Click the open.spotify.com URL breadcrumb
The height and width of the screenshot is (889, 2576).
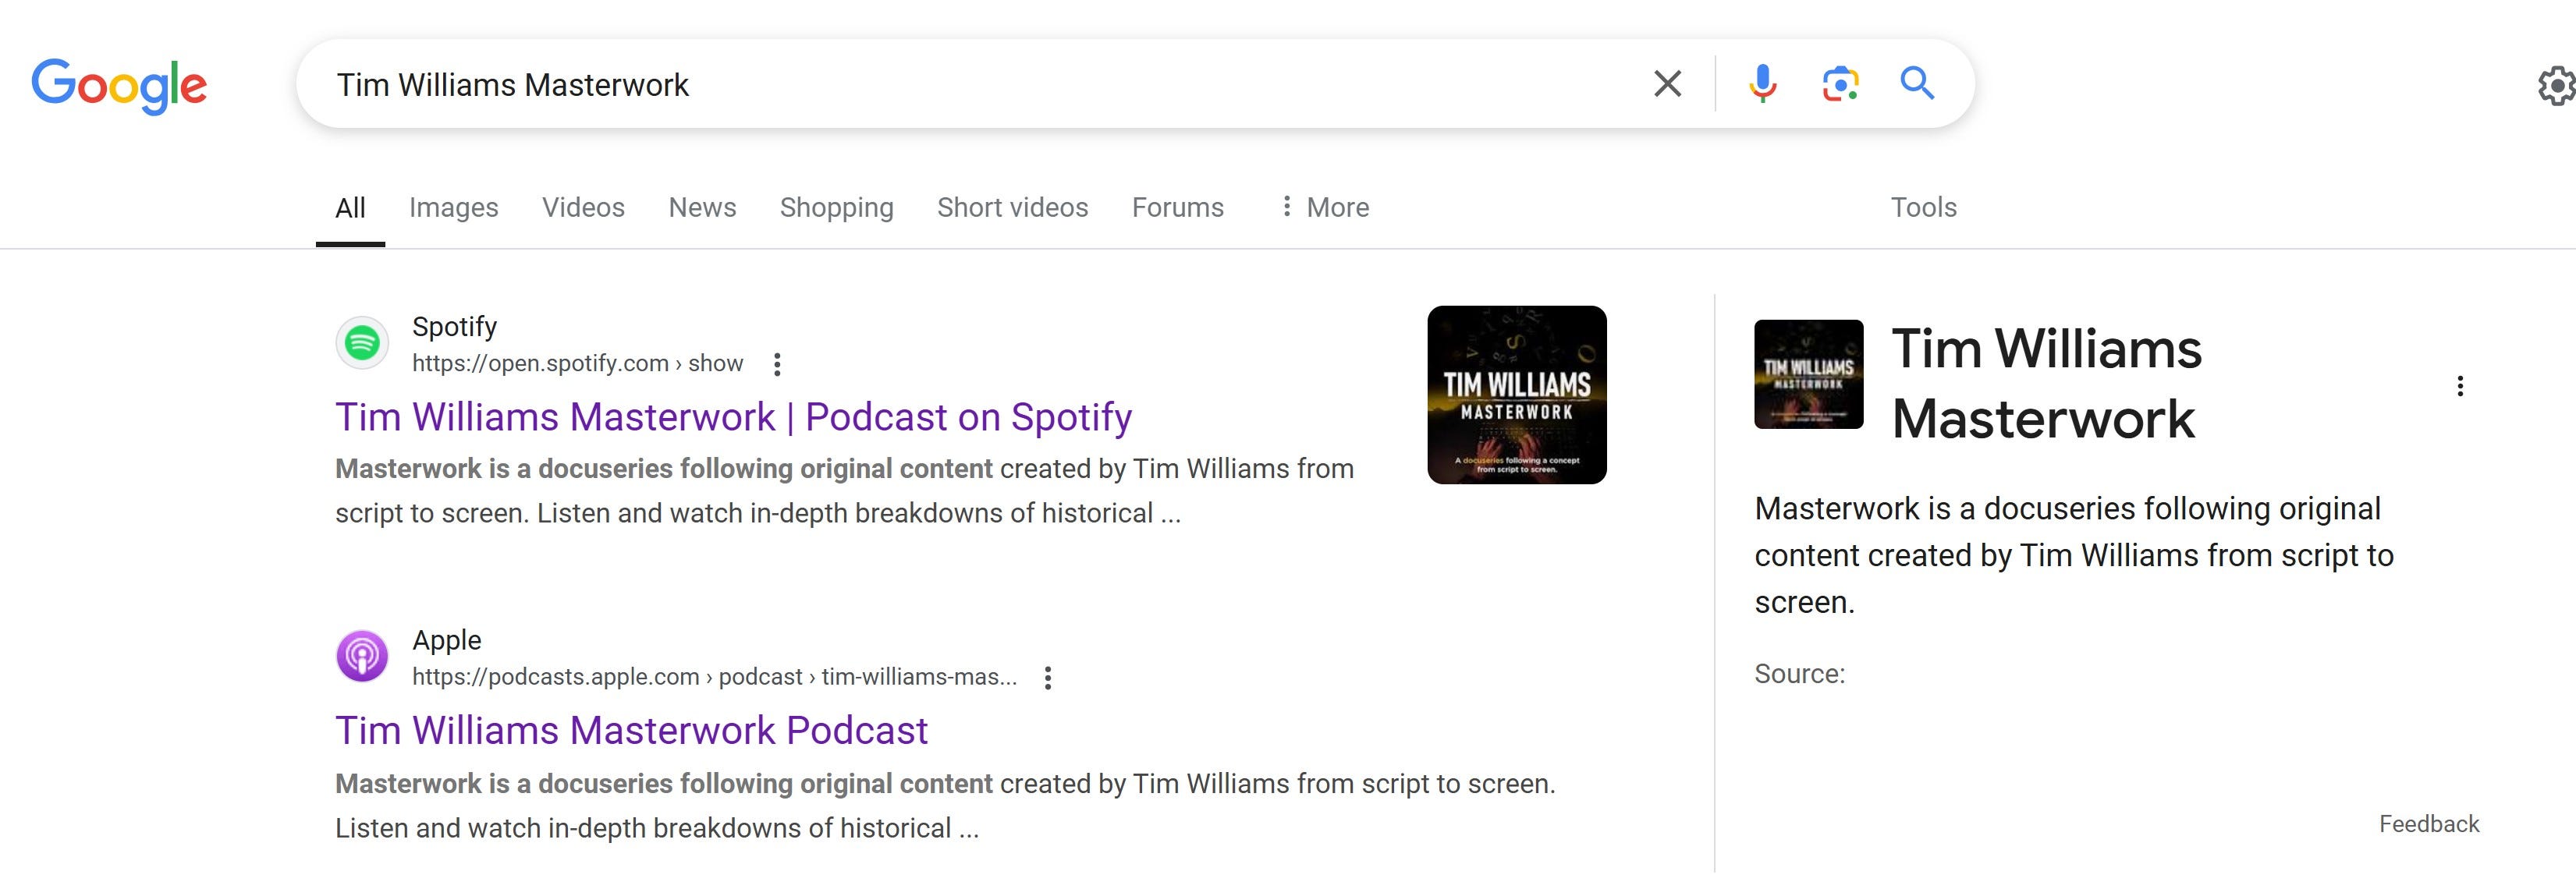click(577, 363)
